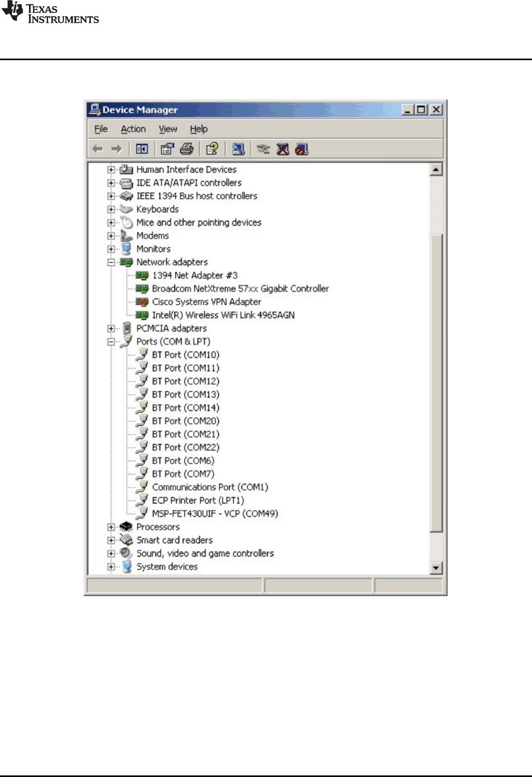Select Broadcom NetXtreme 57xx Gigabit Controller
Image resolution: width=532 pixels, height=777 pixels.
[240, 288]
